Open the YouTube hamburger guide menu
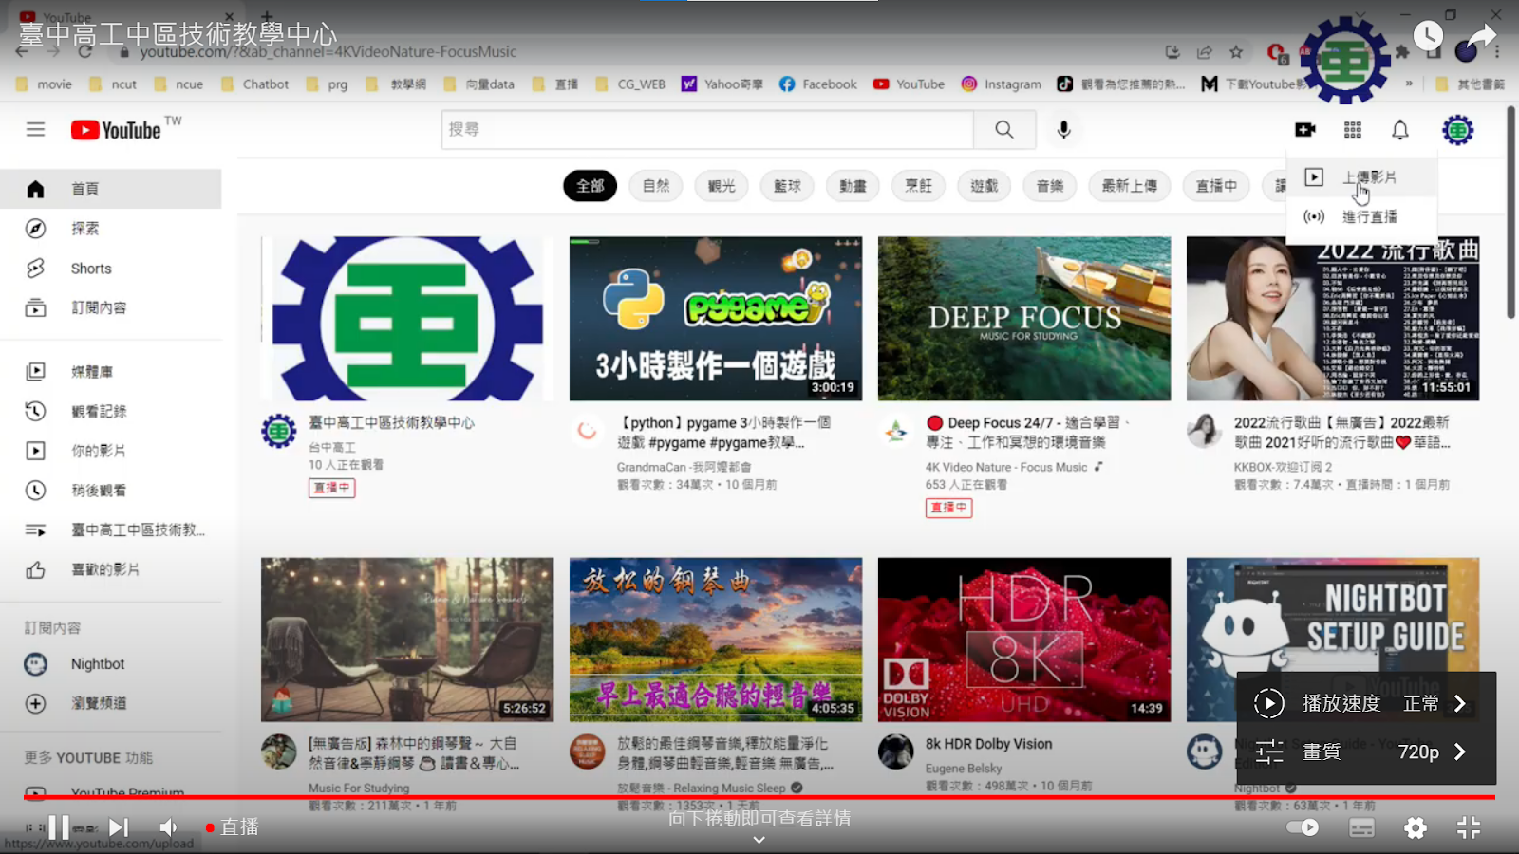The height and width of the screenshot is (854, 1519). [35, 129]
